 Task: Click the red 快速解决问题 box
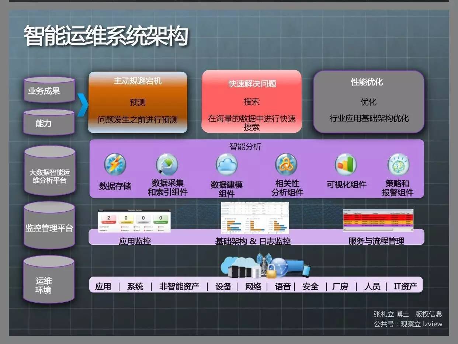251,101
